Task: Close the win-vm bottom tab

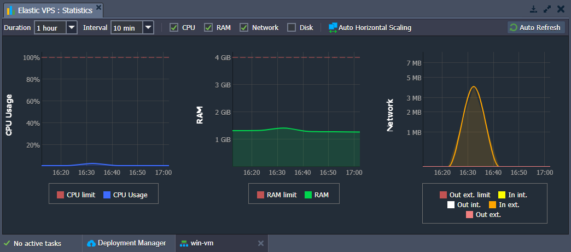Action: tap(261, 243)
